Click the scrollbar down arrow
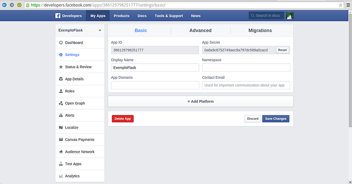Image resolution: width=352 pixels, height=184 pixels. [x=350, y=182]
